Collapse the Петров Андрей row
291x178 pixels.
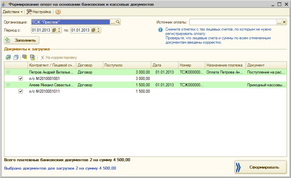pos(8,72)
